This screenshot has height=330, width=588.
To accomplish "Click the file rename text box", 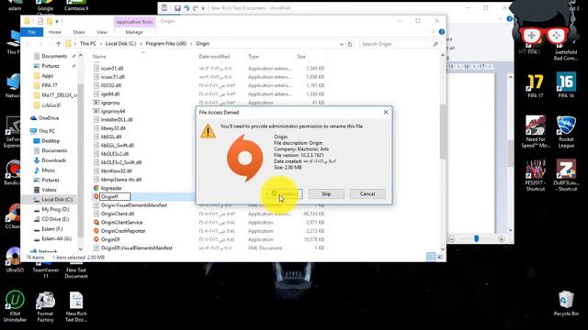I will click(x=115, y=196).
